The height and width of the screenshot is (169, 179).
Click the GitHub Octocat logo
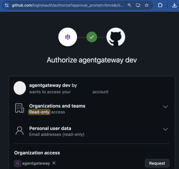point(116,37)
